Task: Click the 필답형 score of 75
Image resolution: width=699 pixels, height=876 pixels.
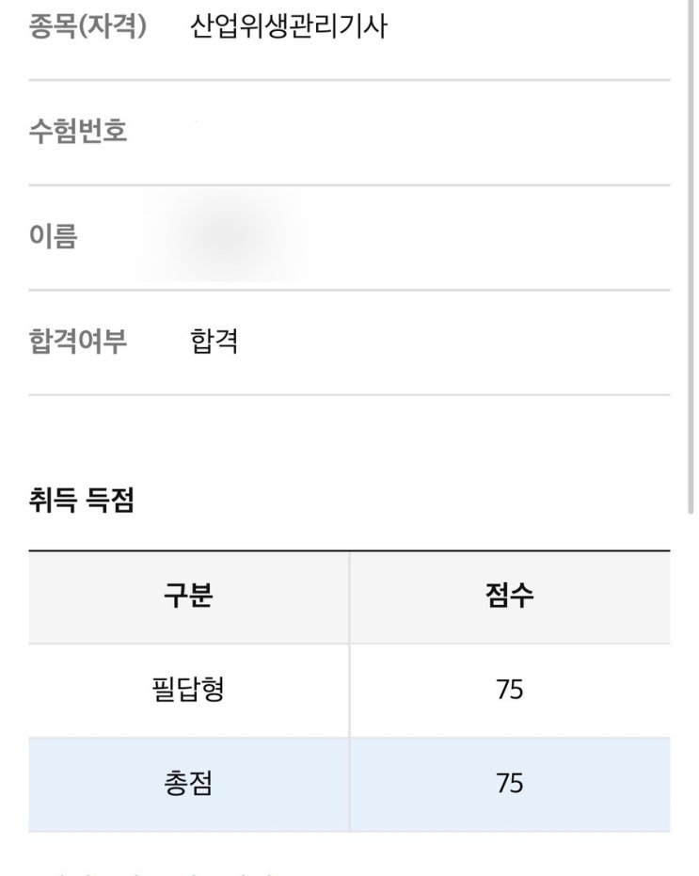Action: 509,691
